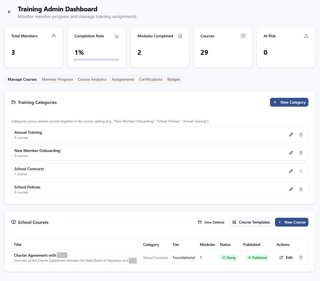Click the Actions column header
Viewport: 320px width, 281px height.
(x=283, y=245)
